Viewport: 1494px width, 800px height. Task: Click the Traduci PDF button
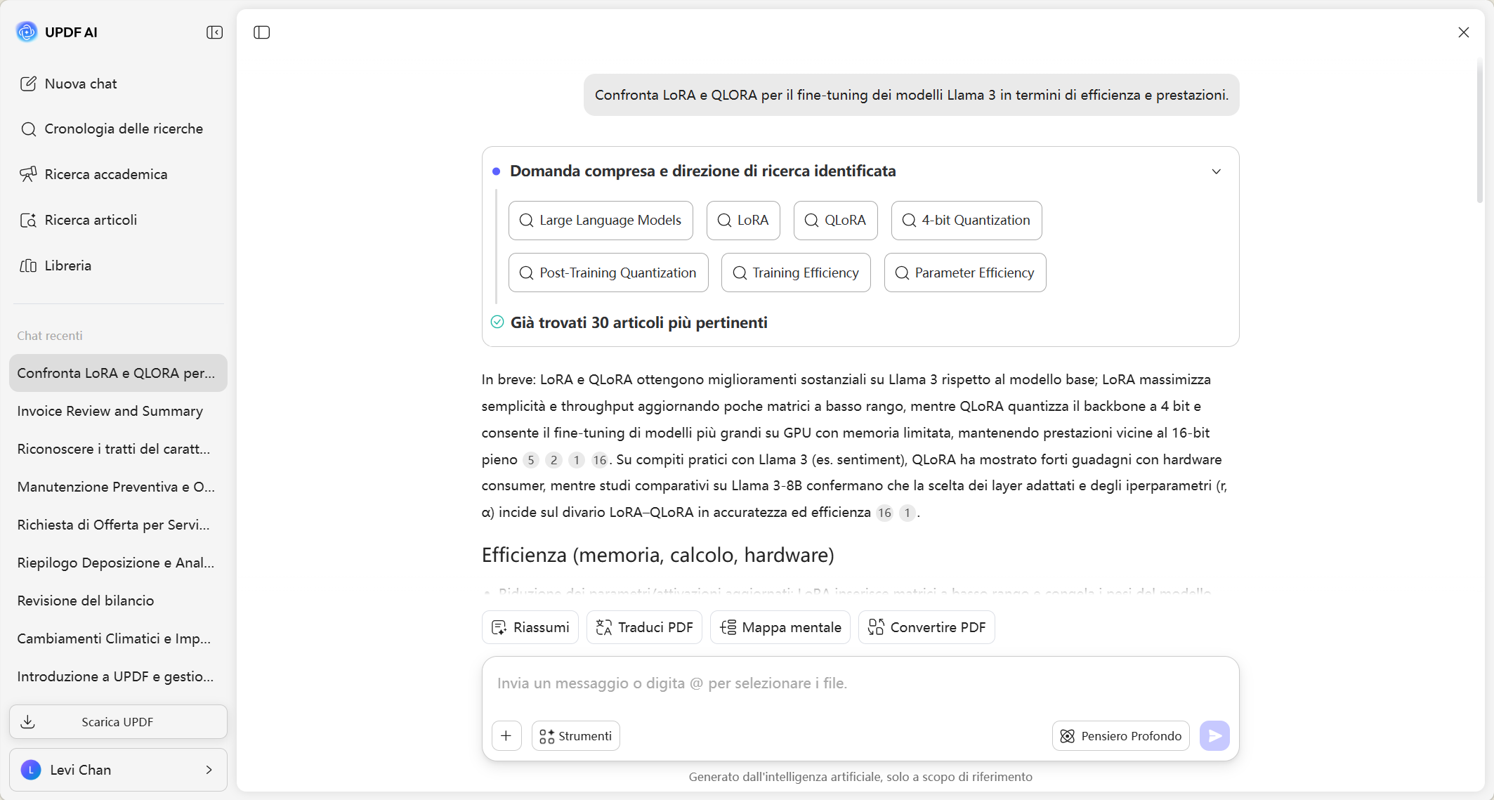tap(644, 627)
